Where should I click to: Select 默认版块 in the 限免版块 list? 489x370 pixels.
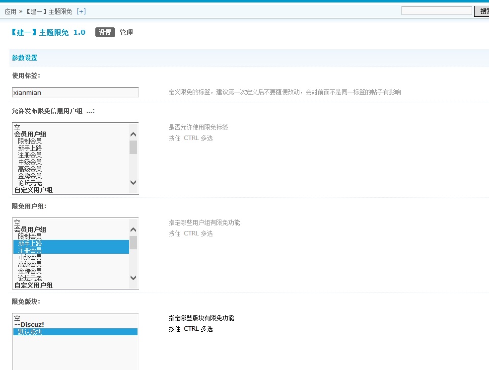click(x=30, y=332)
